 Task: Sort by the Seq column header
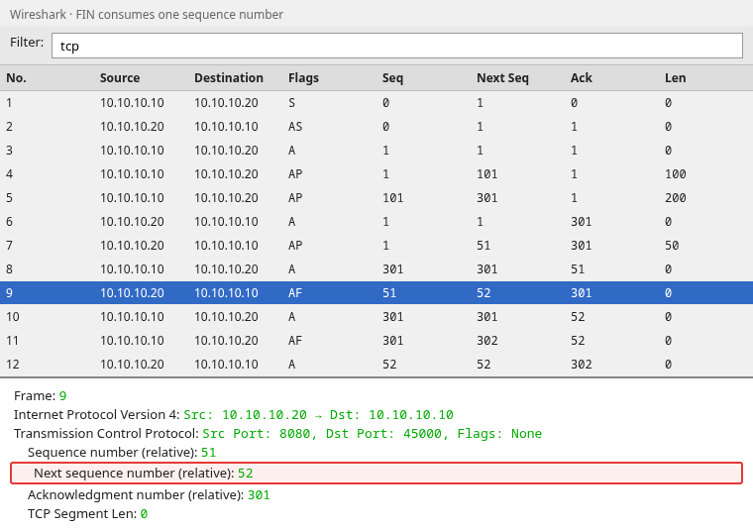click(392, 78)
